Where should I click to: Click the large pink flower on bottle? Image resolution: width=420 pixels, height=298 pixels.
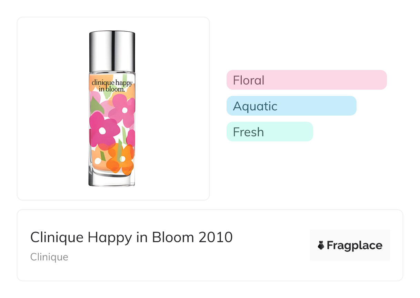pyautogui.click(x=102, y=131)
